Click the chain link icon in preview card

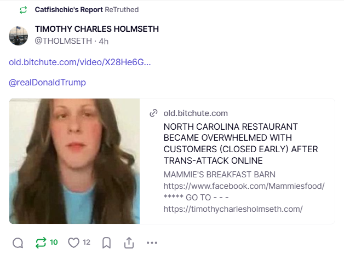[153, 113]
